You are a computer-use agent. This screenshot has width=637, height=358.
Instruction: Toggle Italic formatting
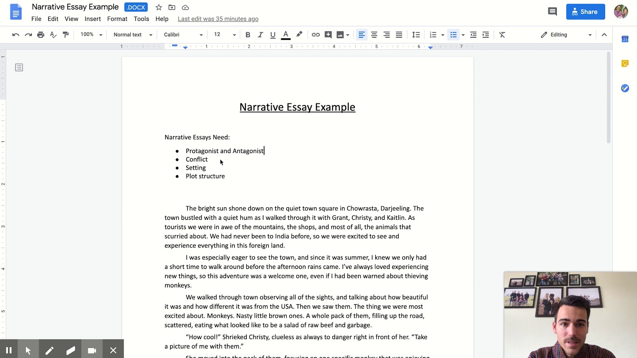click(x=260, y=35)
